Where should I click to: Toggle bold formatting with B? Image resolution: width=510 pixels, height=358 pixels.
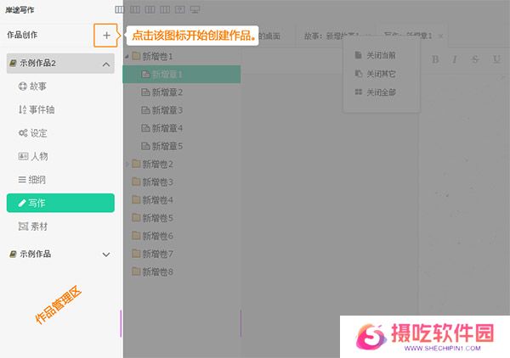point(435,59)
